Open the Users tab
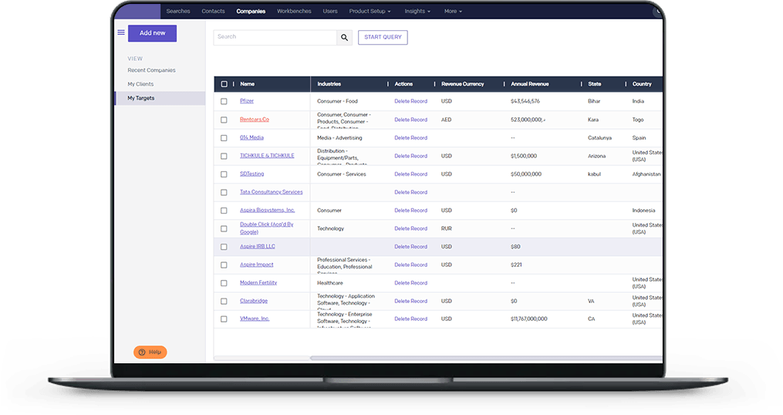The image size is (783, 415). (330, 11)
